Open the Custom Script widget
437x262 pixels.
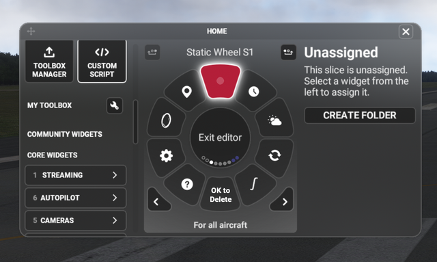pyautogui.click(x=102, y=62)
